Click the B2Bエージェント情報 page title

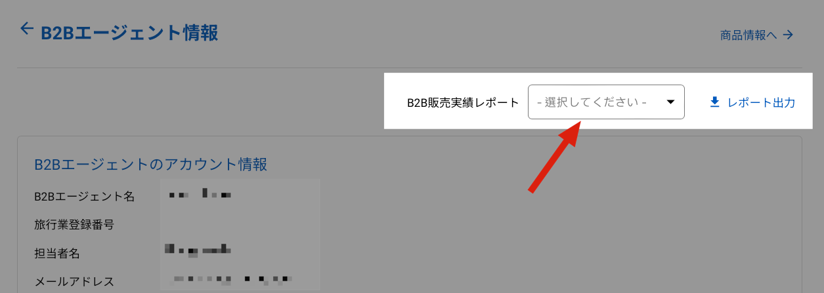(129, 32)
